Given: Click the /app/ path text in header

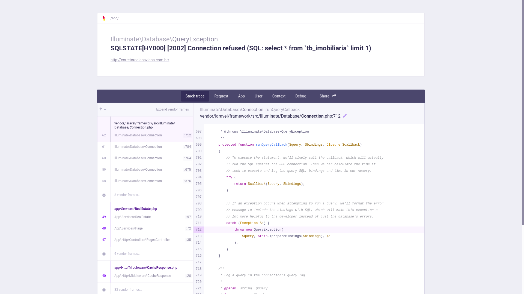Looking at the screenshot, I should pos(115,18).
